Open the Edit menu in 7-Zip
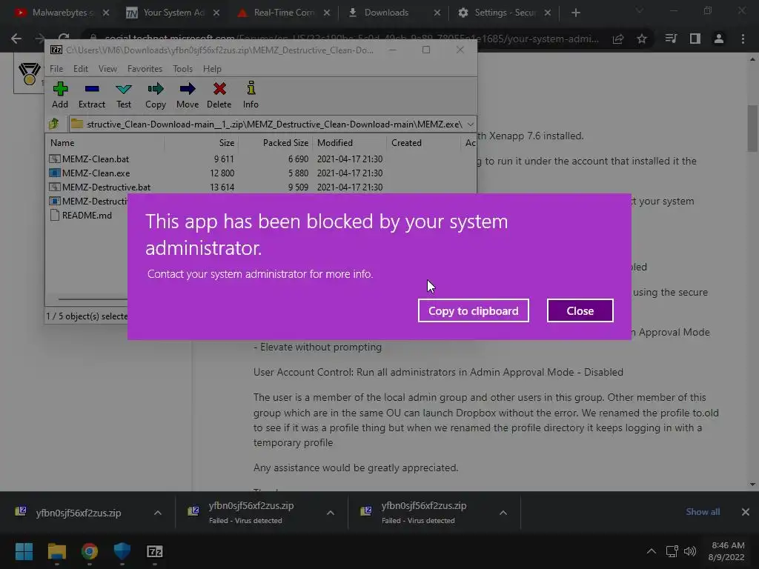 (80, 69)
